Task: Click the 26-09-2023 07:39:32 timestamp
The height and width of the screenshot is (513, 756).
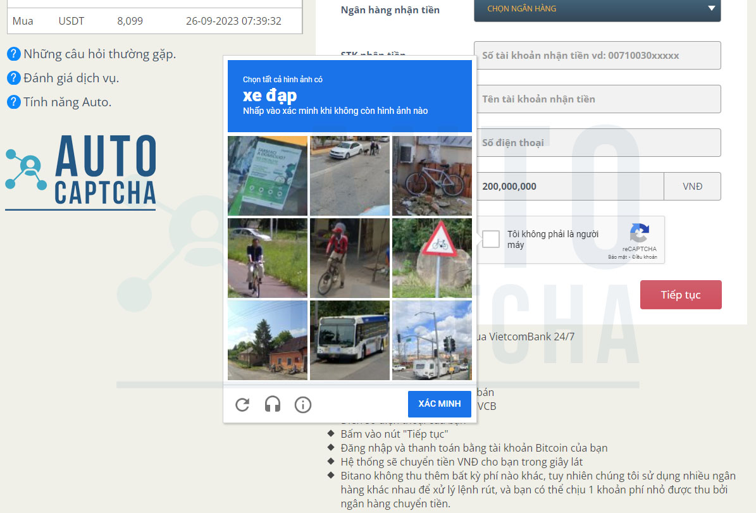Action: 234,22
